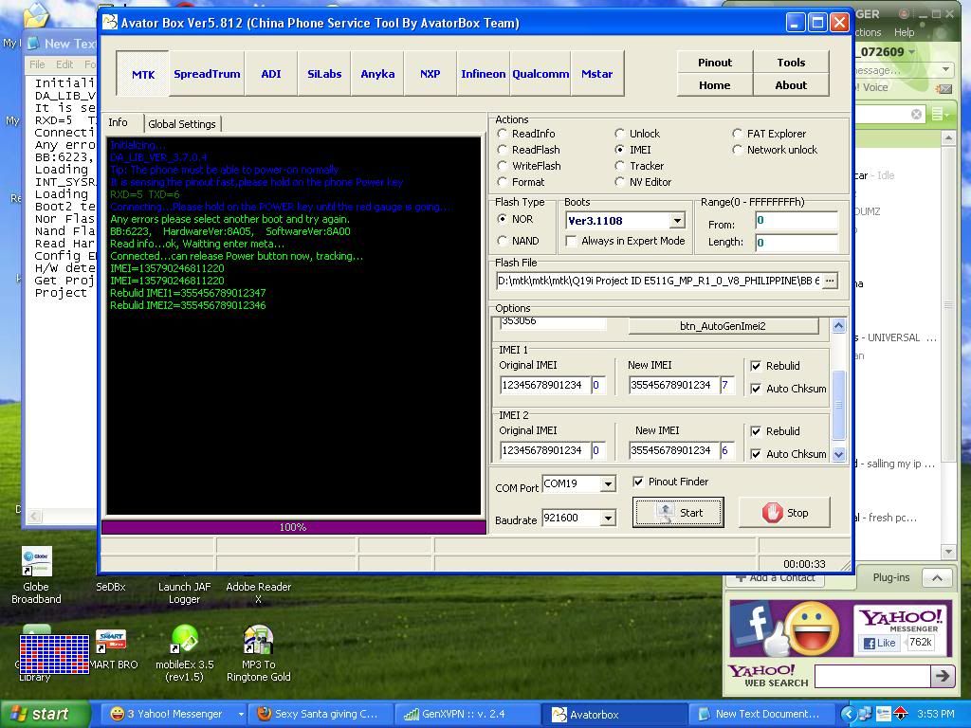
Task: Select the ReadInfo radio option
Action: 503,134
